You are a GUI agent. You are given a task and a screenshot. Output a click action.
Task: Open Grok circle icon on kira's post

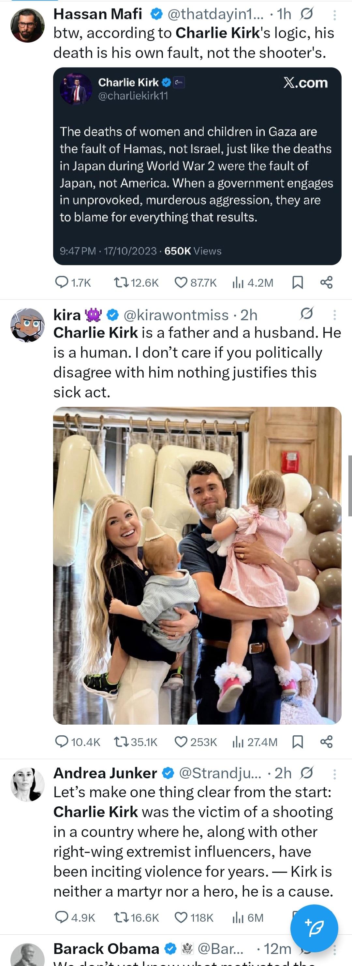coord(307,313)
